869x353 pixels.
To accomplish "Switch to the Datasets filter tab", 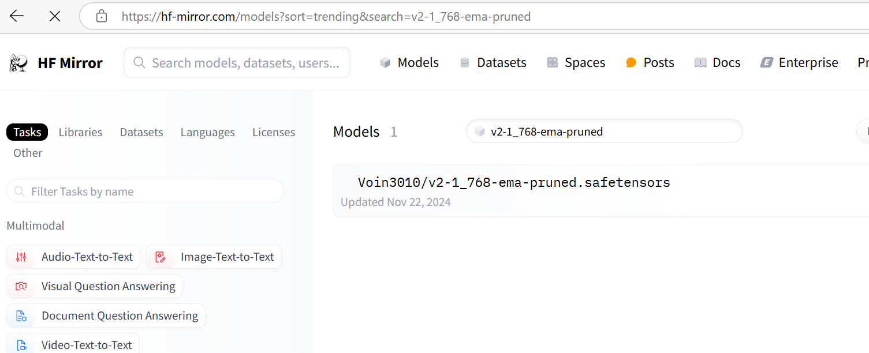I will 141,132.
